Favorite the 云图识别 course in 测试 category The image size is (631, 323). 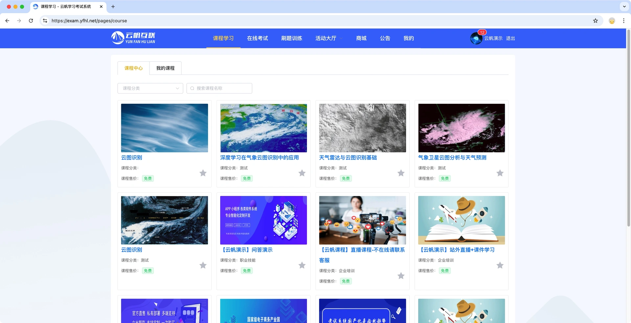pos(203,265)
